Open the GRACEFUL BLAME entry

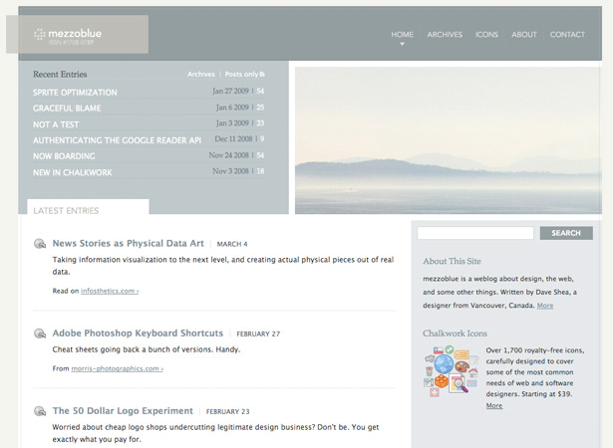(67, 109)
